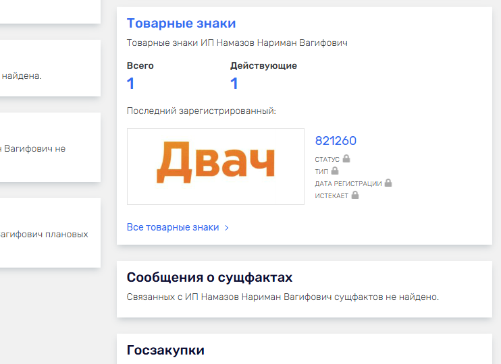Click the Госзакупки section heading

pyautogui.click(x=165, y=350)
